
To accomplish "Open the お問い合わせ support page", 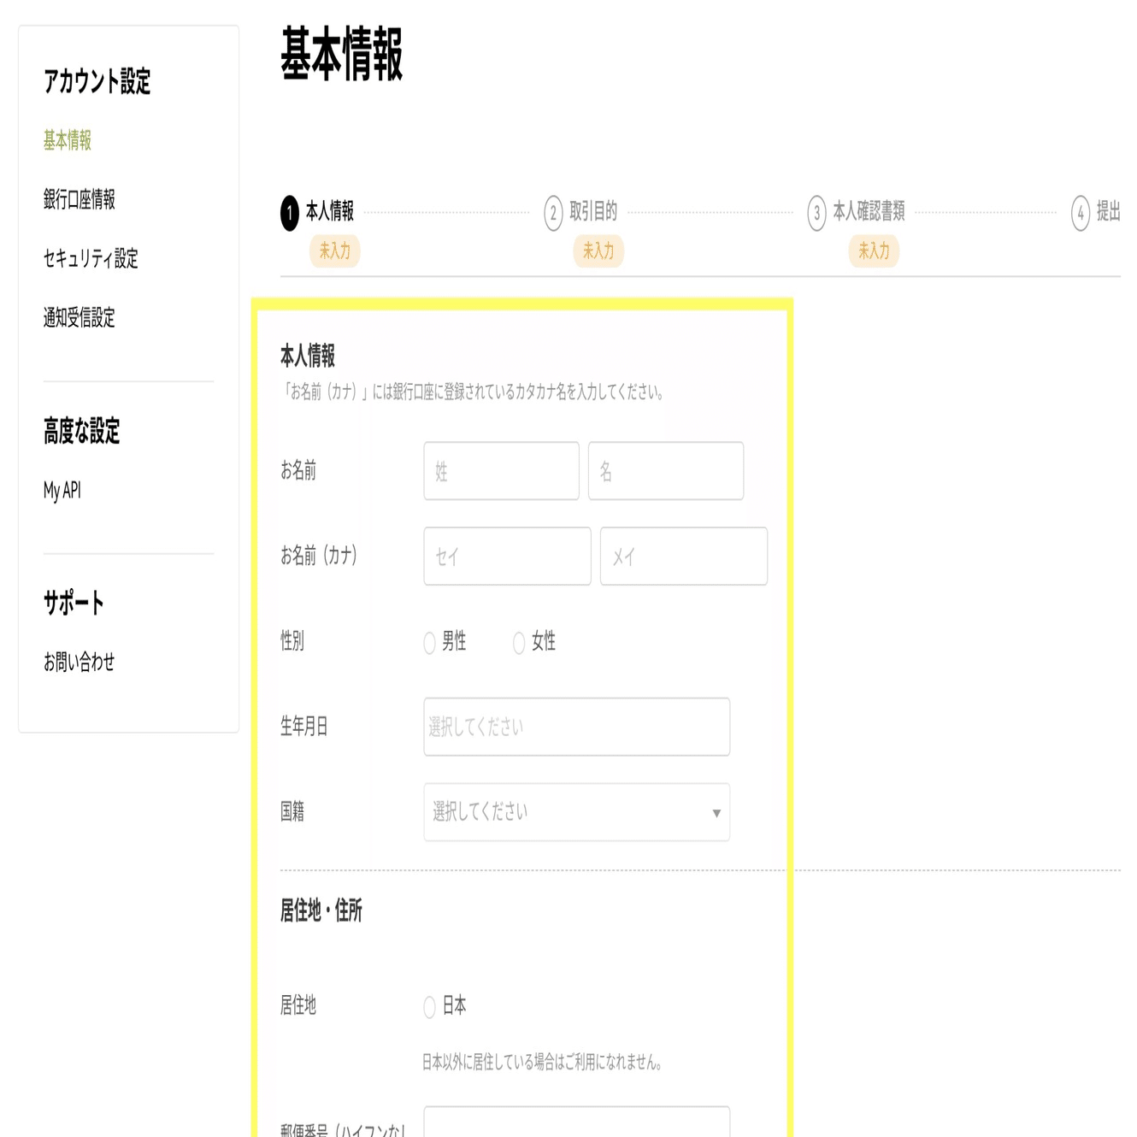I will coord(80,661).
